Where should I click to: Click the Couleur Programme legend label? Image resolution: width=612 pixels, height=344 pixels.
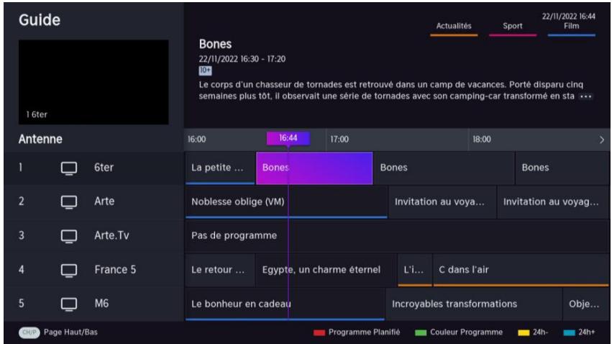click(x=467, y=332)
